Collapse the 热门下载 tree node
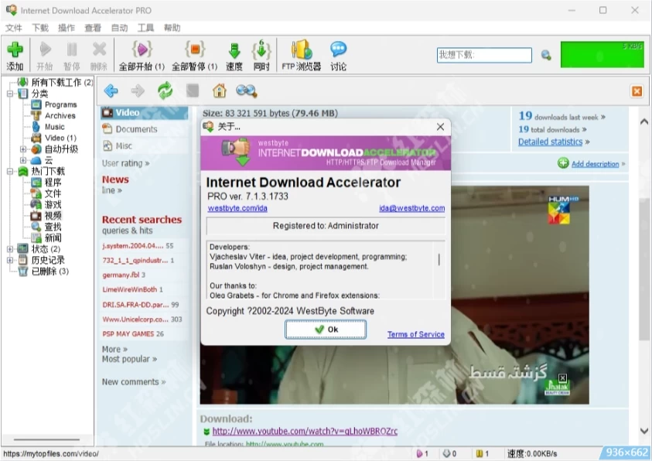Screen dimensions: 652x461 tap(10, 171)
